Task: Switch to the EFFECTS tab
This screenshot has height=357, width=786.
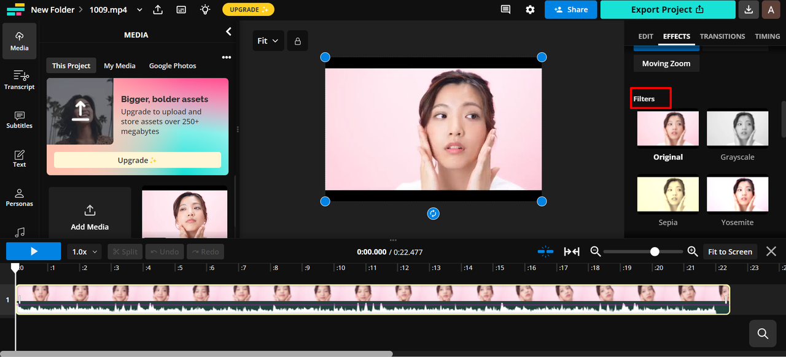Action: pos(677,36)
